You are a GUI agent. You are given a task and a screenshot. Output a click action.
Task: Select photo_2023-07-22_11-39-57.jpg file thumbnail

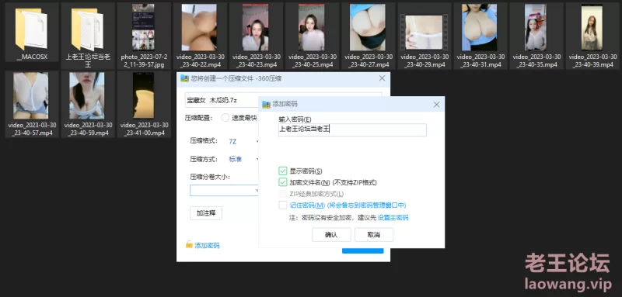tap(143, 27)
